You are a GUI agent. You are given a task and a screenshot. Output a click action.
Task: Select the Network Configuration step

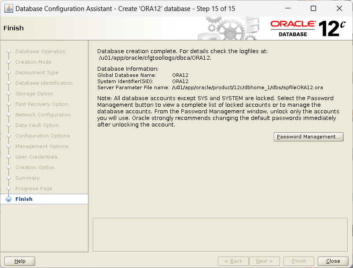pos(43,115)
